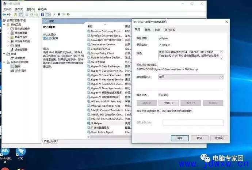This screenshot has height=170, width=252.
Task: Collapse the 存储 tree node
Action: (x=4, y=54)
